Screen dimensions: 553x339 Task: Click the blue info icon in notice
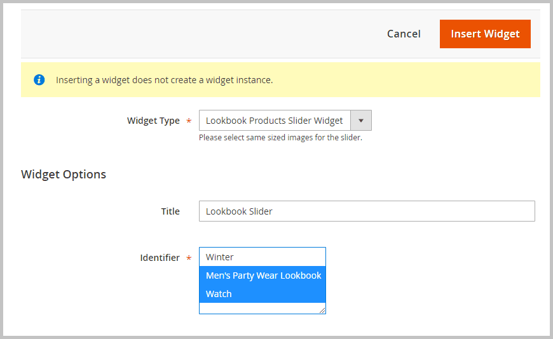pyautogui.click(x=39, y=80)
